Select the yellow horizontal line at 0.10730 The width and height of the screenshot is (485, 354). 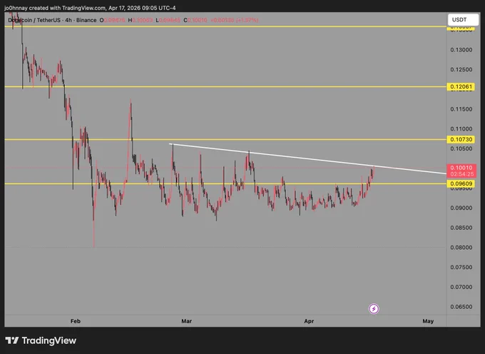pyautogui.click(x=226, y=140)
